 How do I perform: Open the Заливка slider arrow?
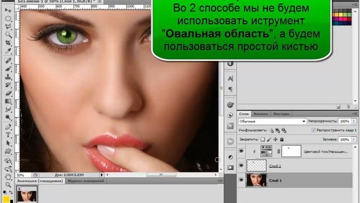click(x=354, y=139)
